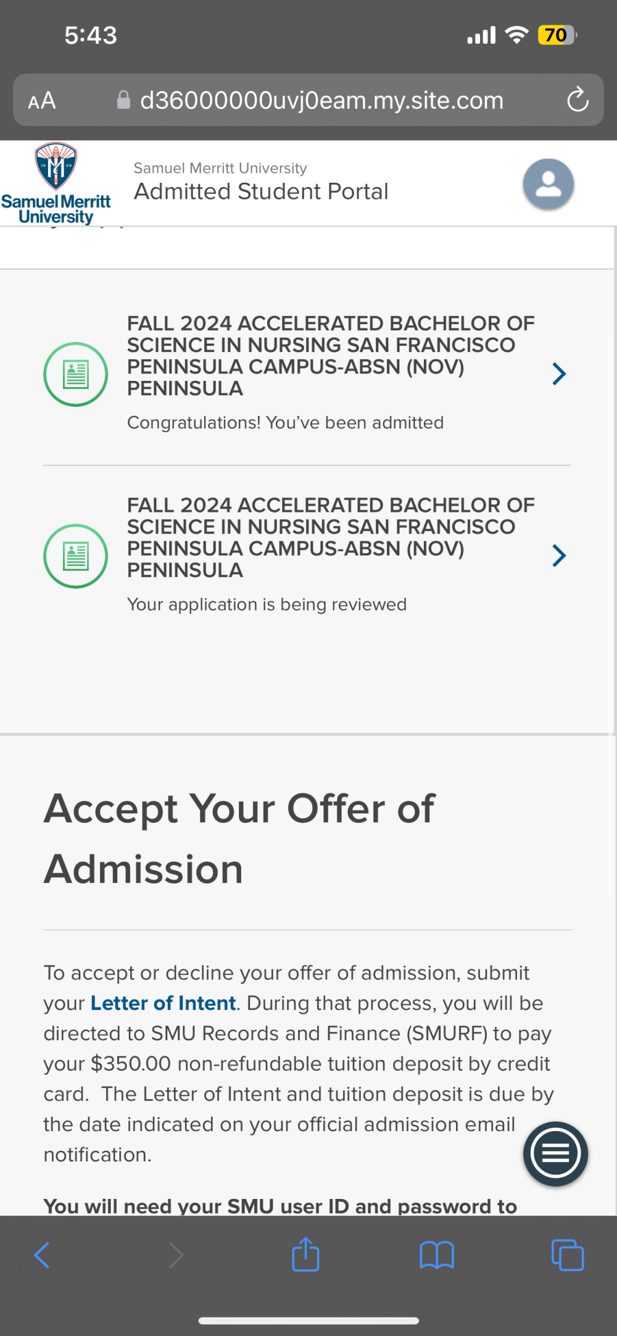Click the Letter of Intent link
This screenshot has width=617, height=1336.
pos(164,1003)
